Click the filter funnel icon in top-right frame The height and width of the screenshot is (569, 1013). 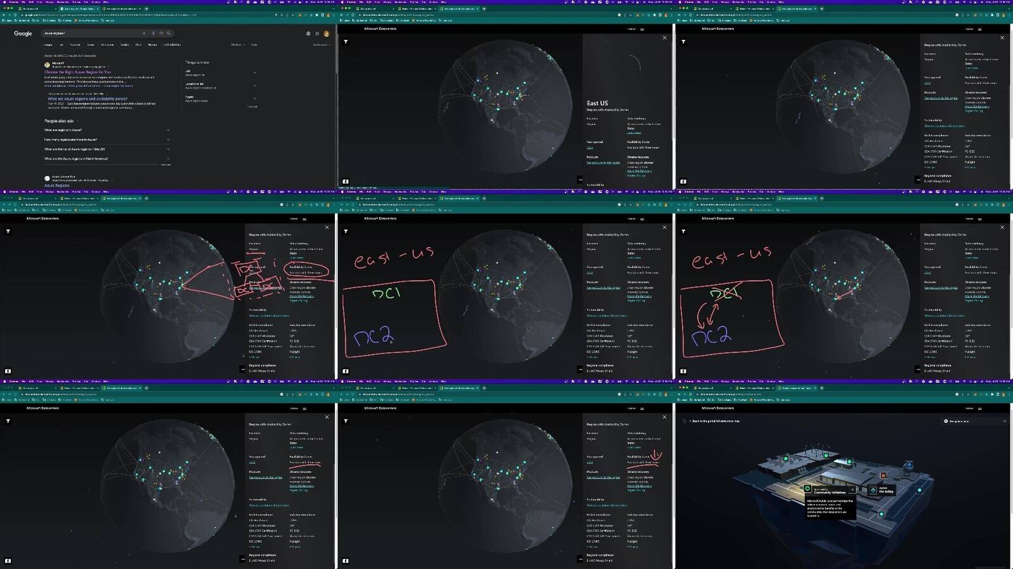point(683,42)
